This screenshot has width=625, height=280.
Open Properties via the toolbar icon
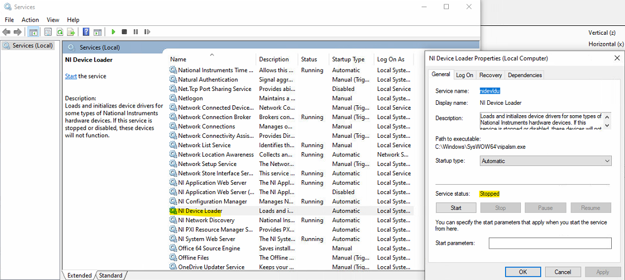click(48, 32)
